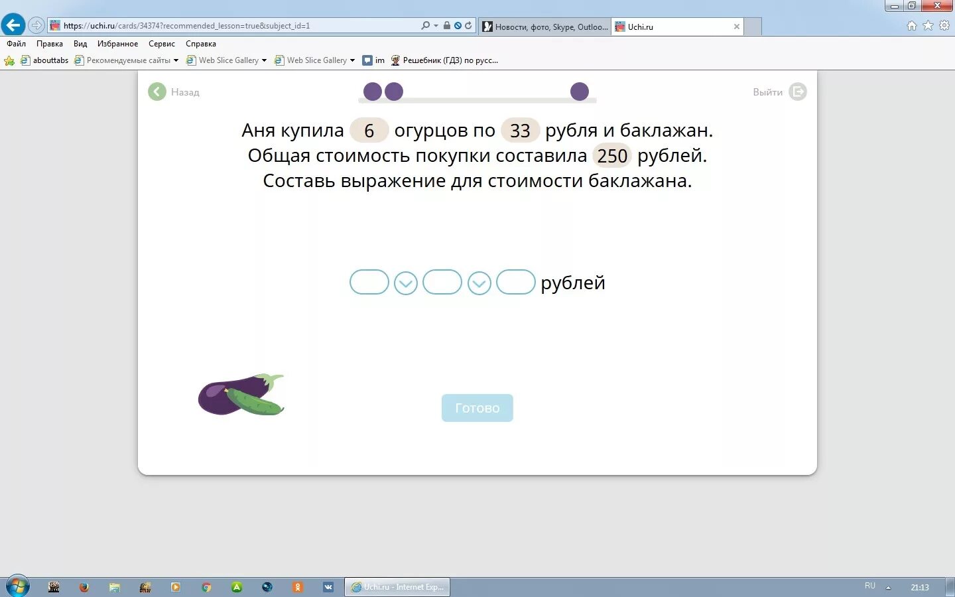
Task: Open the blue globe taskbar icon
Action: coord(267,587)
